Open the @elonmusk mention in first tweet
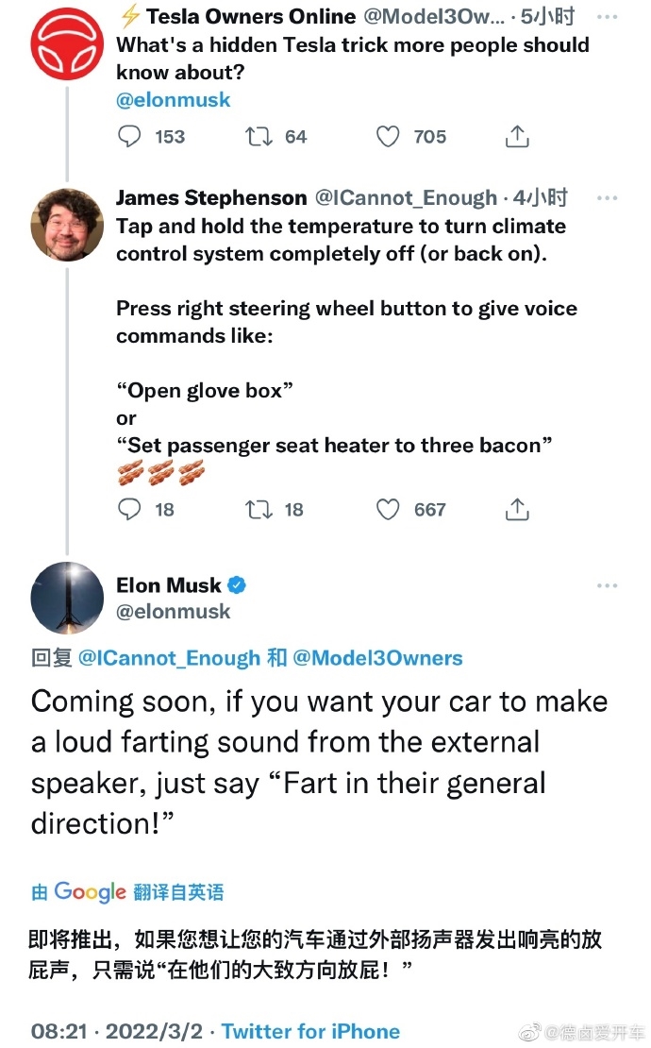651x1048 pixels. [x=173, y=99]
